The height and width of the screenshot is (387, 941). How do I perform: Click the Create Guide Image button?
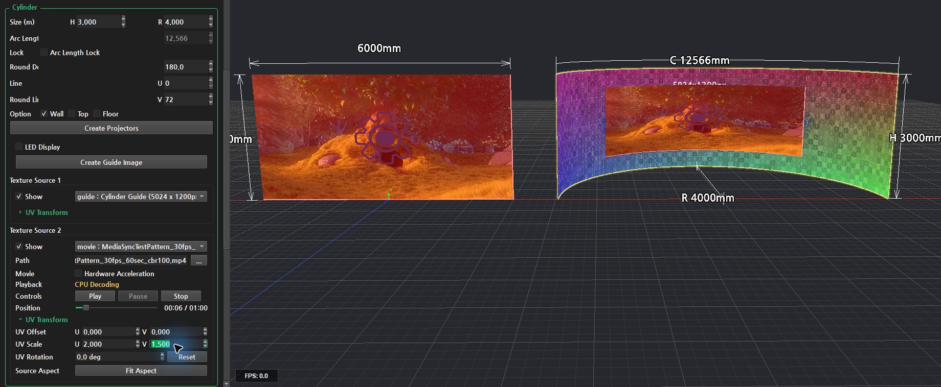pyautogui.click(x=111, y=162)
